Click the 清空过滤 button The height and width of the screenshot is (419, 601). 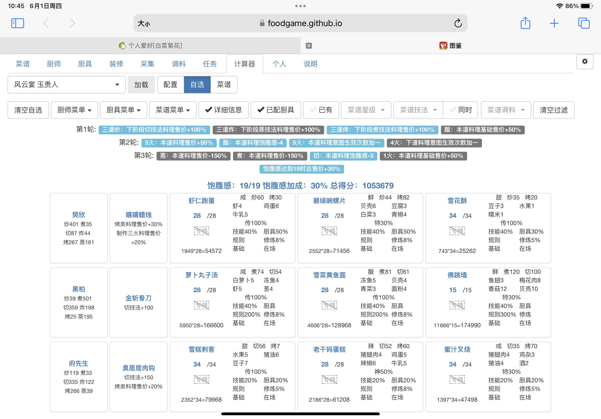click(x=554, y=110)
